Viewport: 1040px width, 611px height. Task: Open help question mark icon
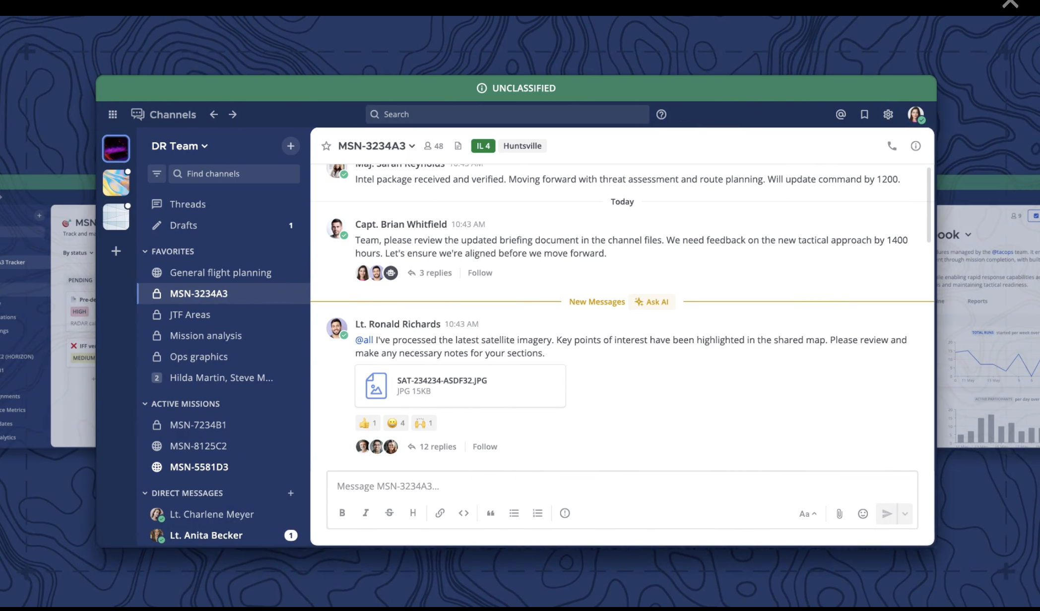(661, 115)
